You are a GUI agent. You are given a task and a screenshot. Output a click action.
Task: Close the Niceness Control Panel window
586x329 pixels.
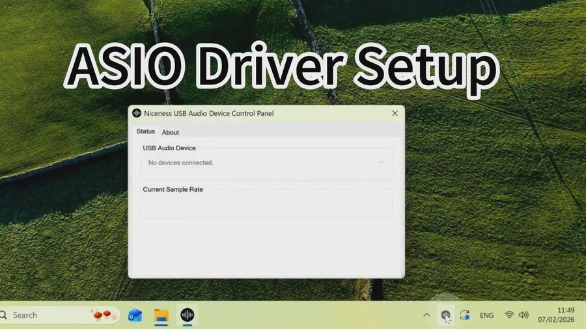click(x=395, y=113)
